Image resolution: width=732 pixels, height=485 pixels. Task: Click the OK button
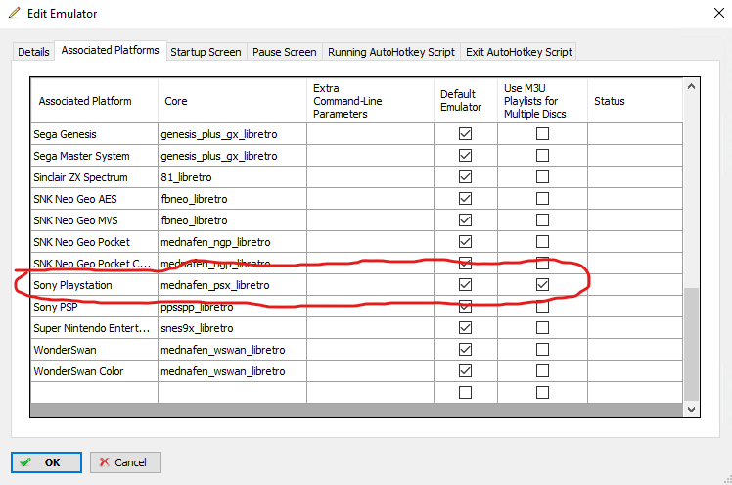[46, 462]
